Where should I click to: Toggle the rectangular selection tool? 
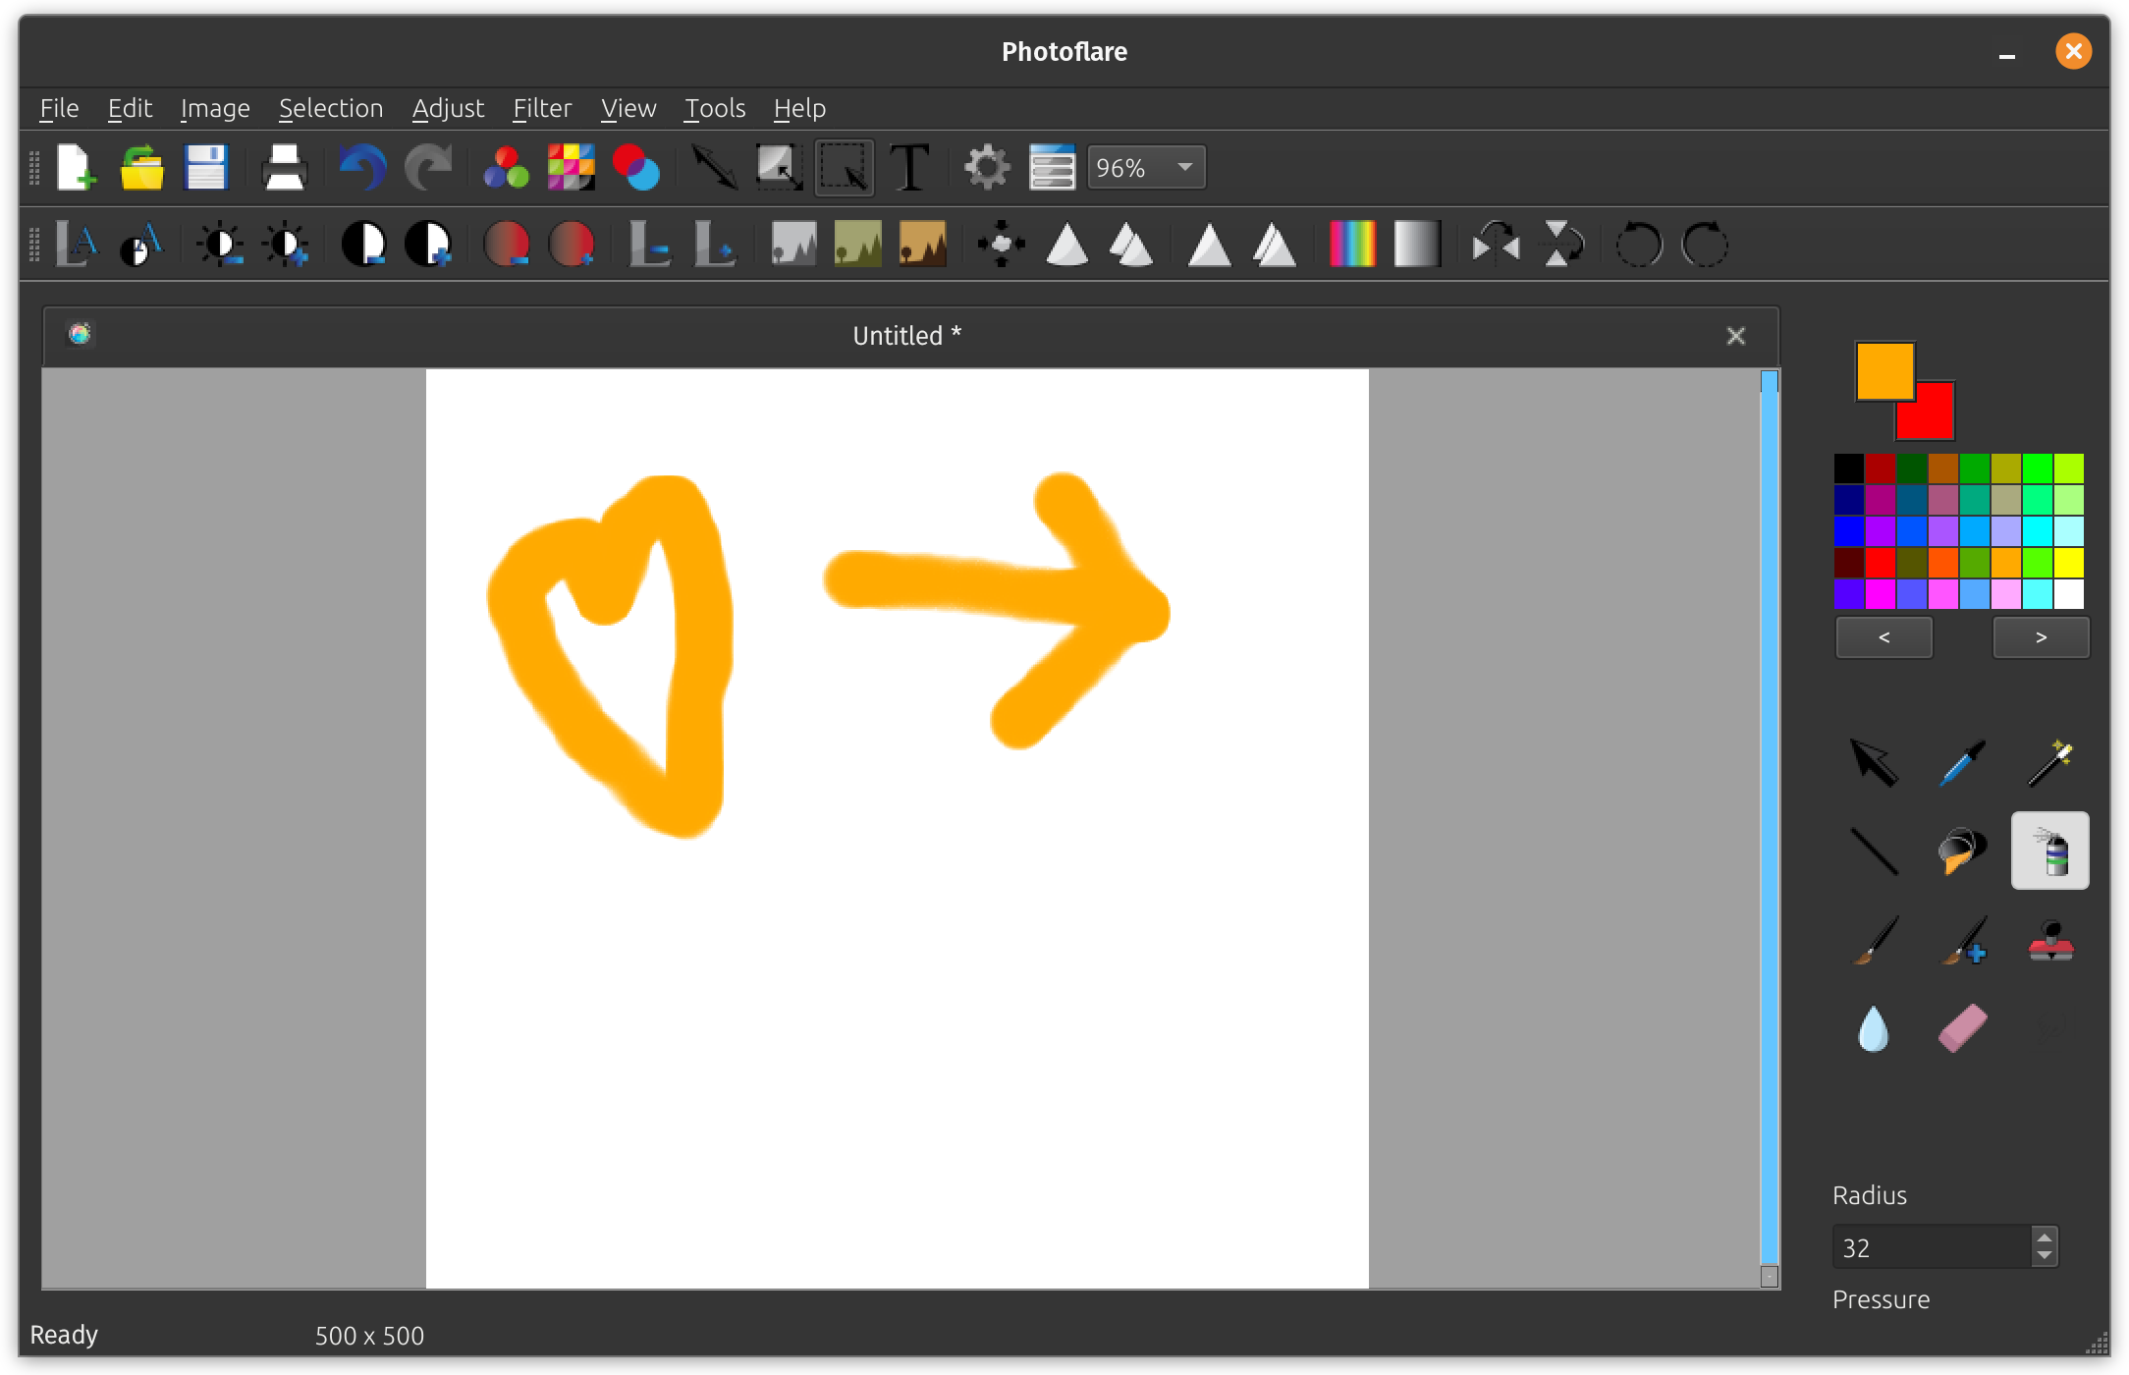pos(844,167)
